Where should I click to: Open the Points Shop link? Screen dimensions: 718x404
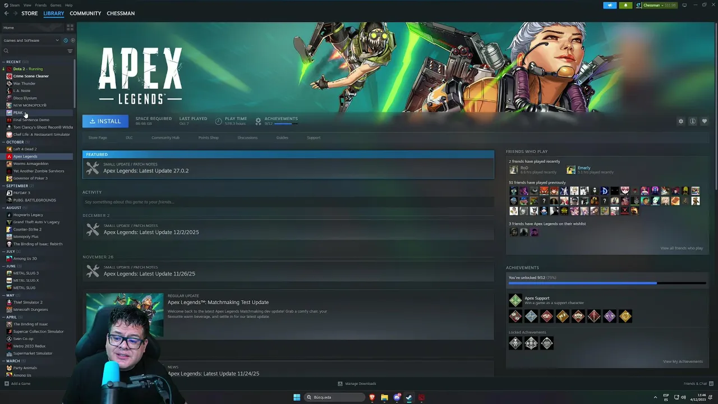click(x=208, y=137)
